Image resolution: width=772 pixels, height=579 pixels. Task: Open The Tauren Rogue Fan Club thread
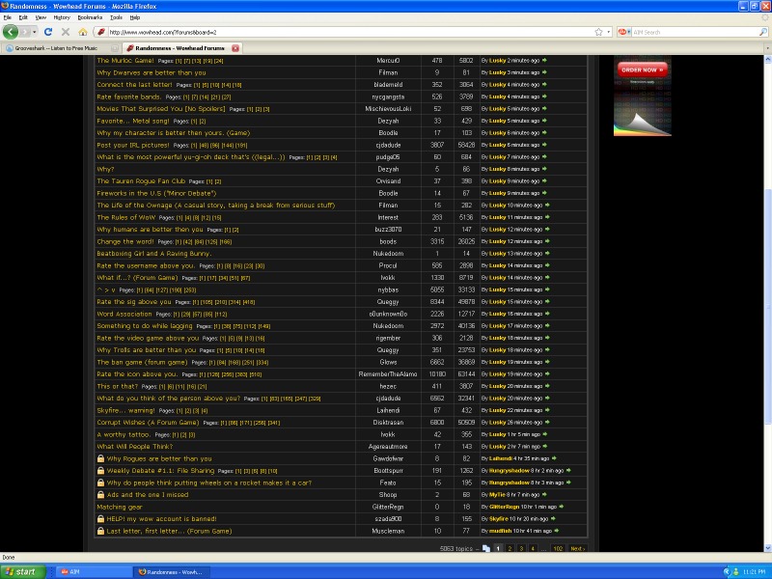[141, 181]
